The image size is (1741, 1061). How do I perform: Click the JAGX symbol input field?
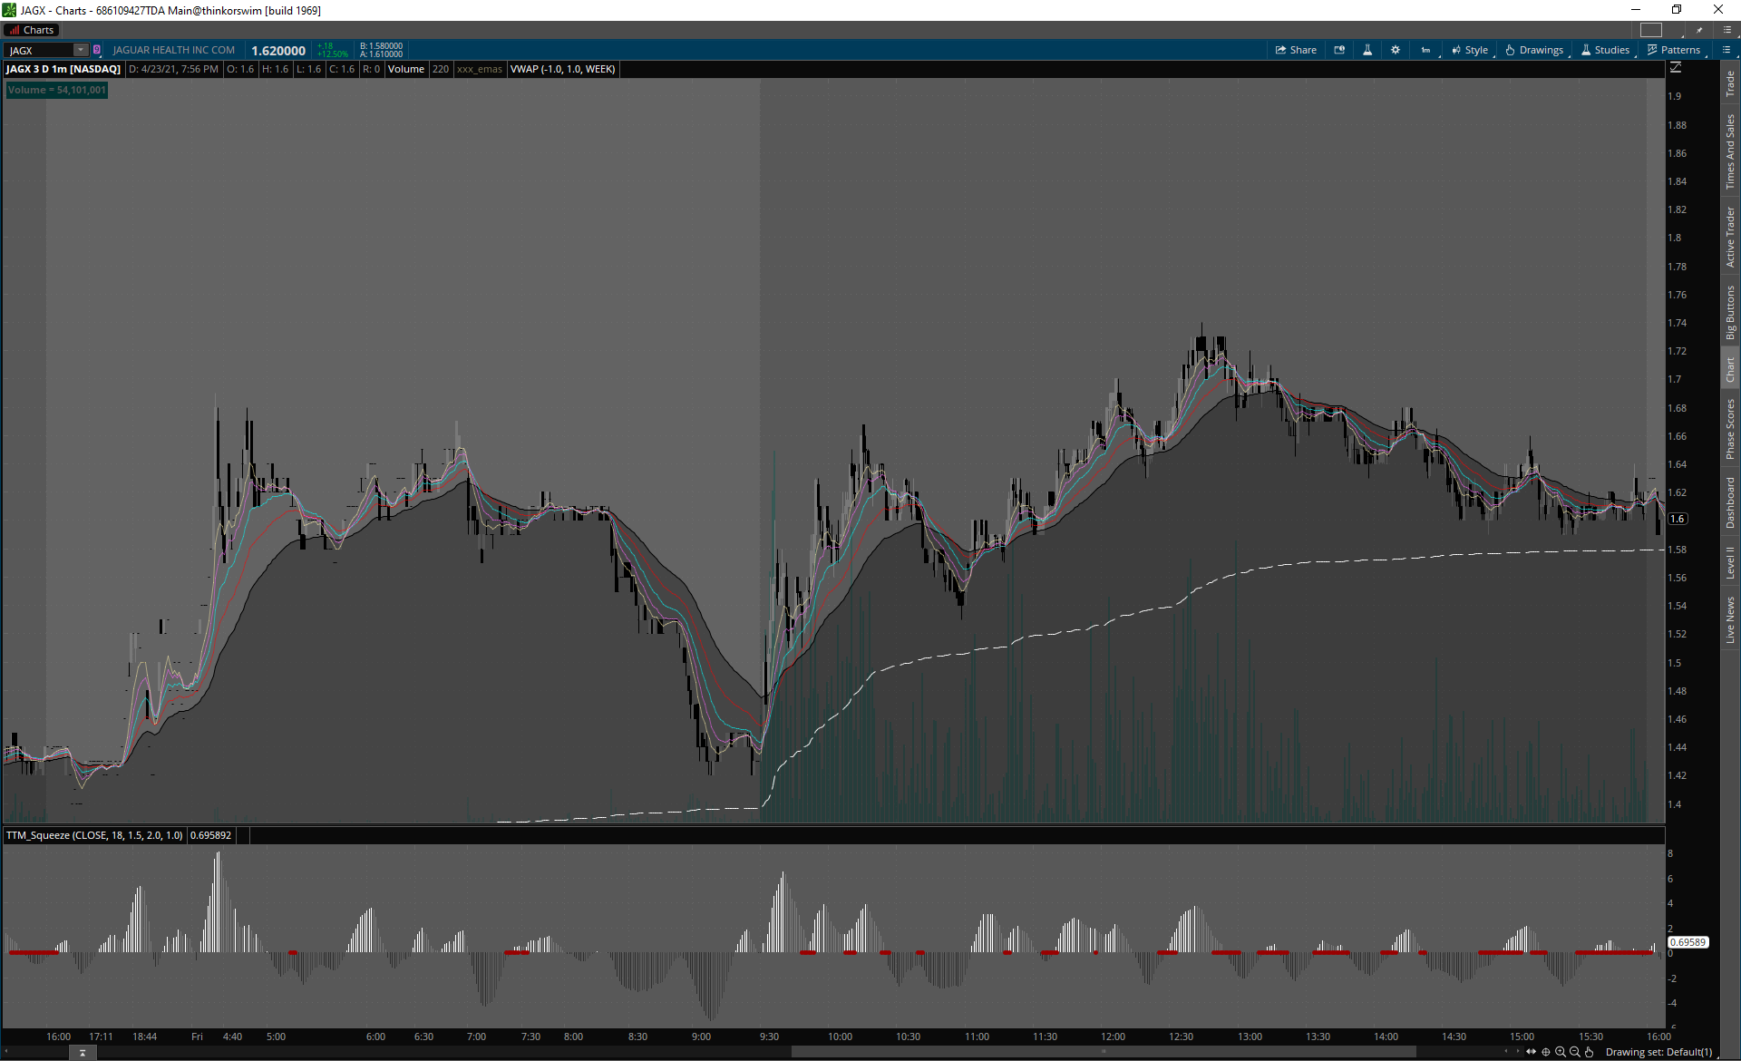[41, 50]
